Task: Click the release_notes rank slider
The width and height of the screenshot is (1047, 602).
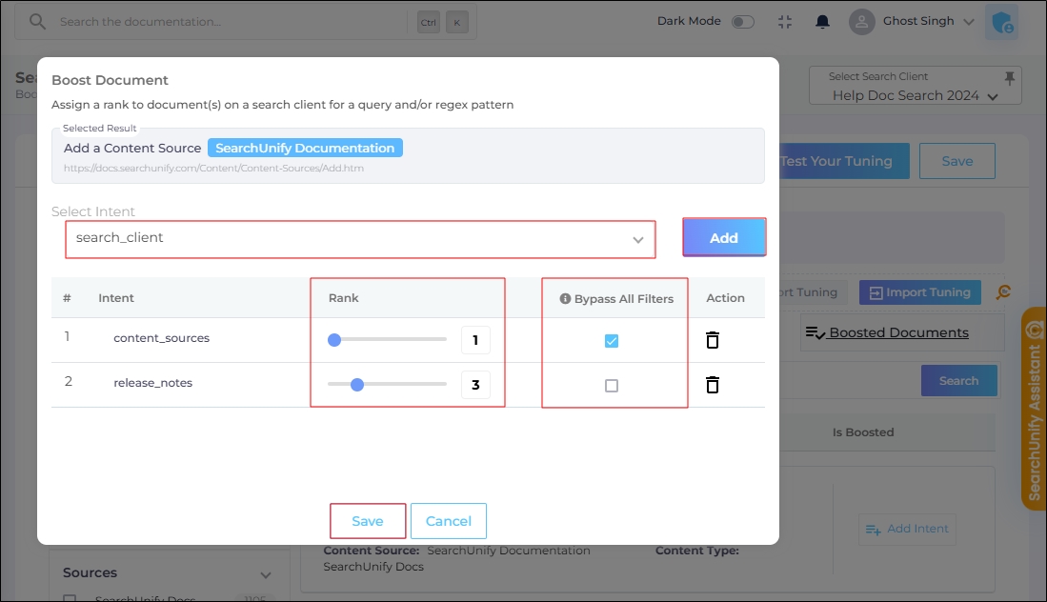Action: click(x=387, y=385)
